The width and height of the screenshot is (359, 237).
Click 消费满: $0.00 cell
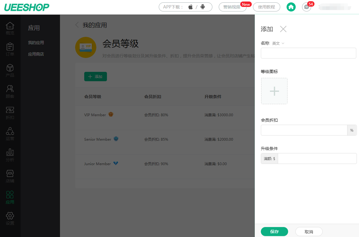[215, 164]
